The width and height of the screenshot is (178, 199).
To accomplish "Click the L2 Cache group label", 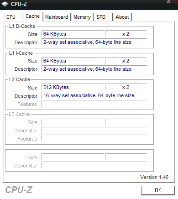I will 20,79.
